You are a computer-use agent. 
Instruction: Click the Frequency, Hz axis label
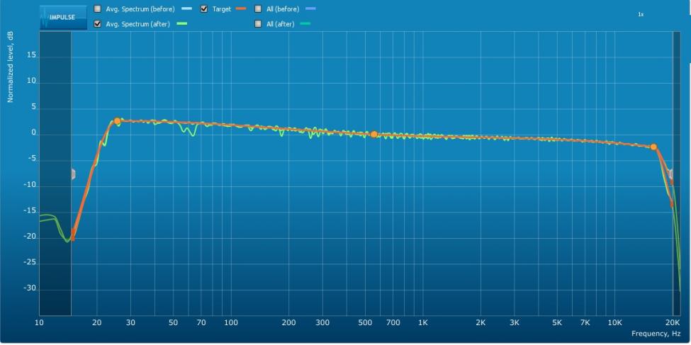tap(657, 333)
